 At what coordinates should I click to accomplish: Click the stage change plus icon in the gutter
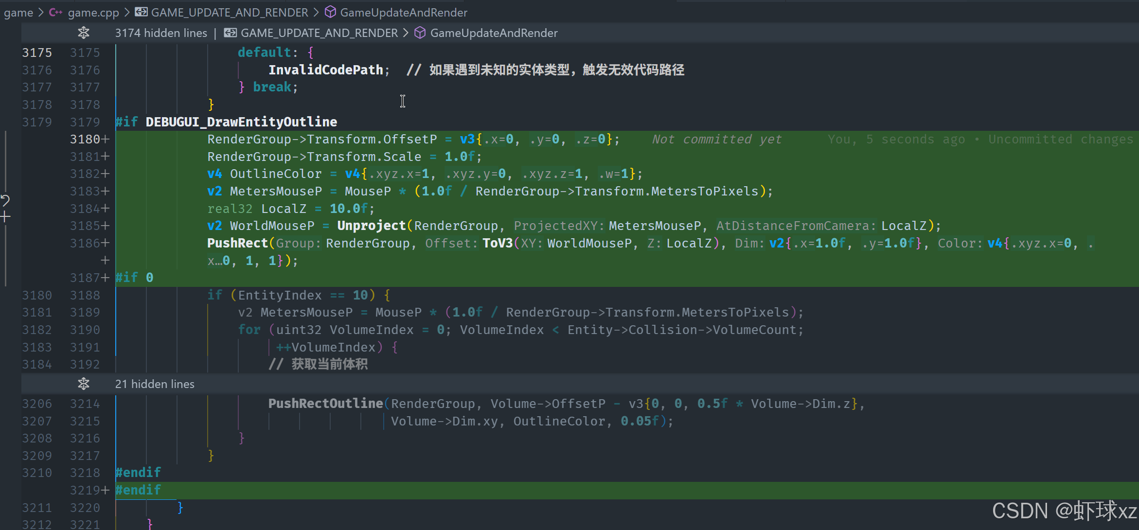5,217
